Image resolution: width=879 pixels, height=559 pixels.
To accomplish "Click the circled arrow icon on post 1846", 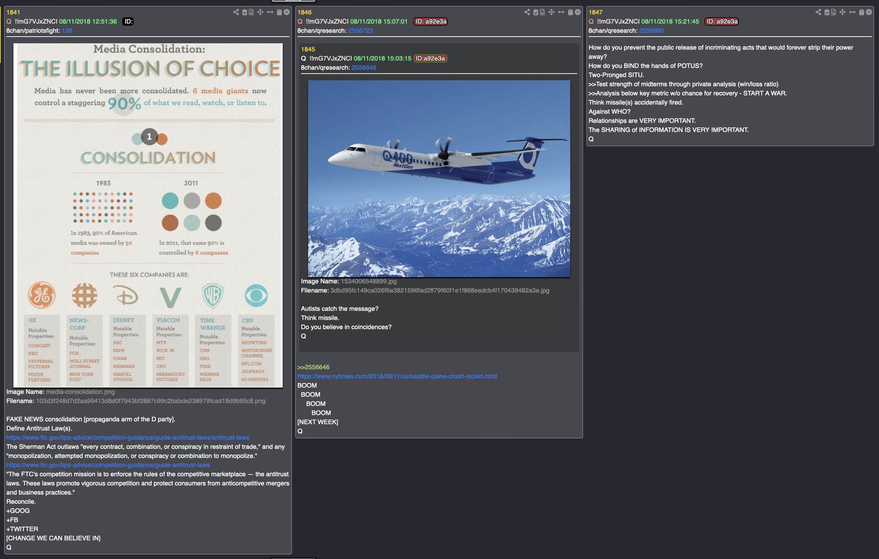I will pyautogui.click(x=578, y=12).
